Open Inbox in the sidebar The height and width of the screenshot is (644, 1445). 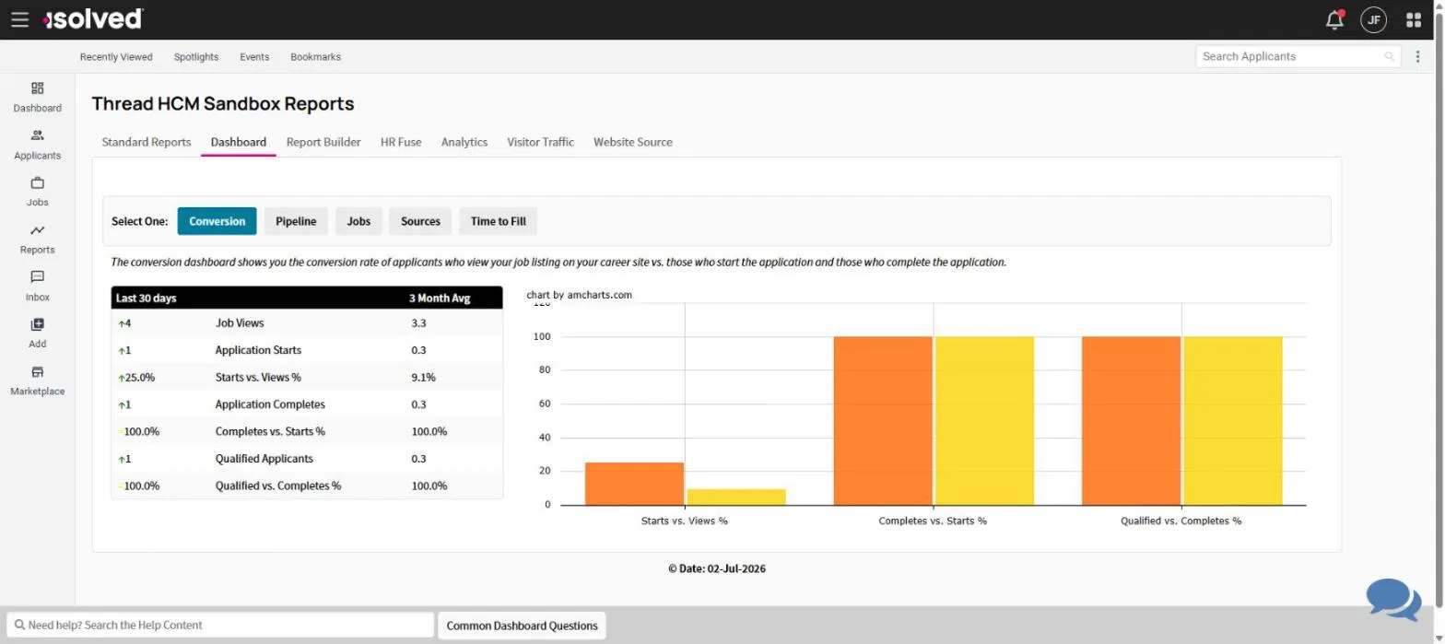[x=38, y=286]
